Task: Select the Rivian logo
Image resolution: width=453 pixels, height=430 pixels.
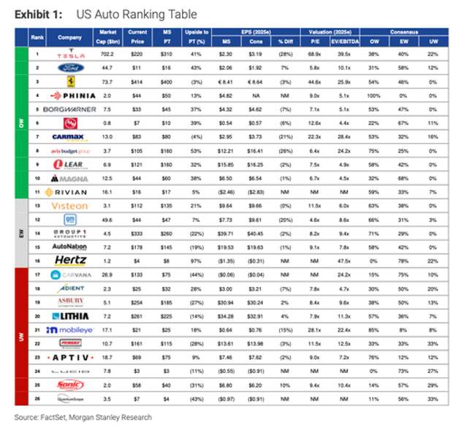Action: click(66, 192)
